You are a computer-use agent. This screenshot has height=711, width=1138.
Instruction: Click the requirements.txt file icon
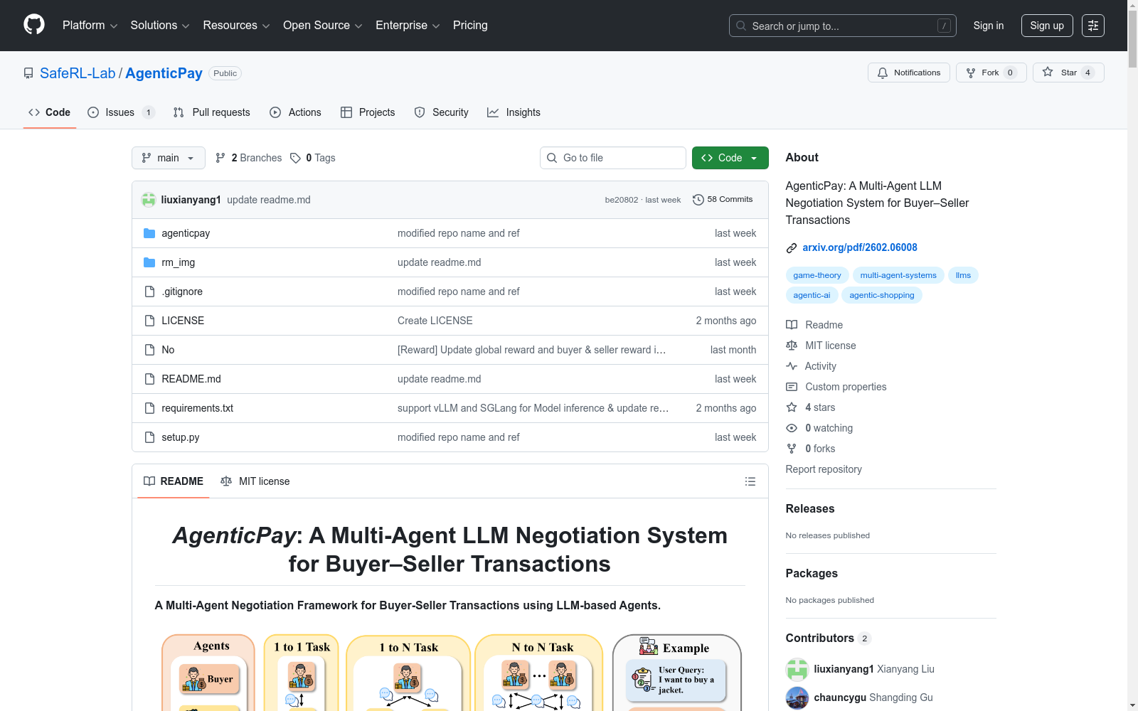point(149,408)
